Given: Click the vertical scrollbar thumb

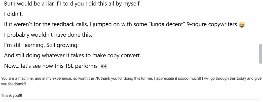Looking at the screenshot, I should 261,54.
